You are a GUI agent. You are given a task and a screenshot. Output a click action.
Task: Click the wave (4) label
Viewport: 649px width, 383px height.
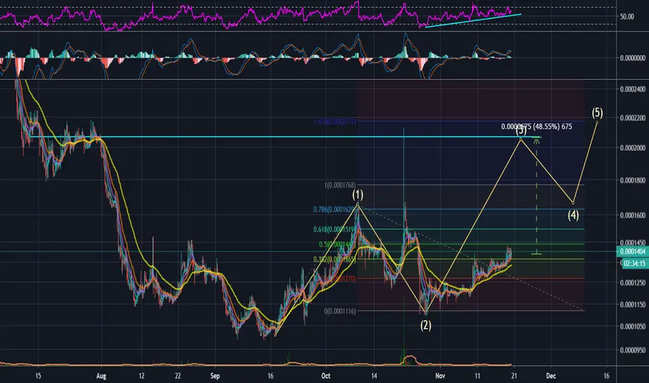573,215
